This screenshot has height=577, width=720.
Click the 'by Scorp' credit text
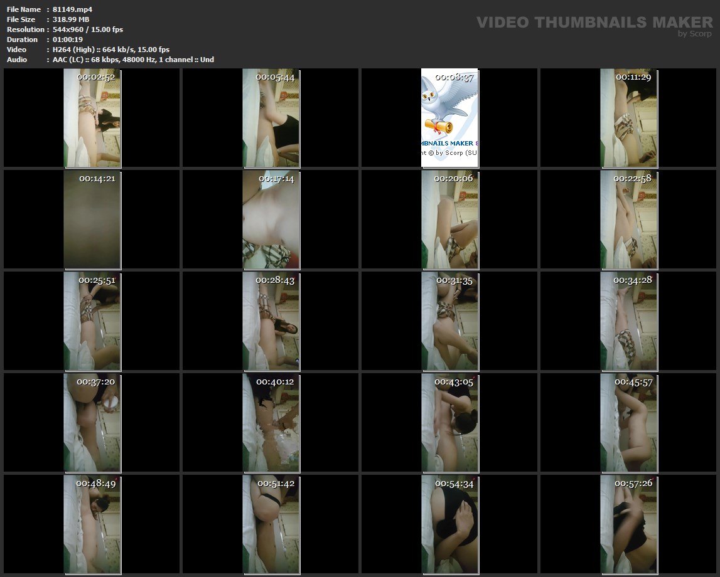click(x=695, y=34)
